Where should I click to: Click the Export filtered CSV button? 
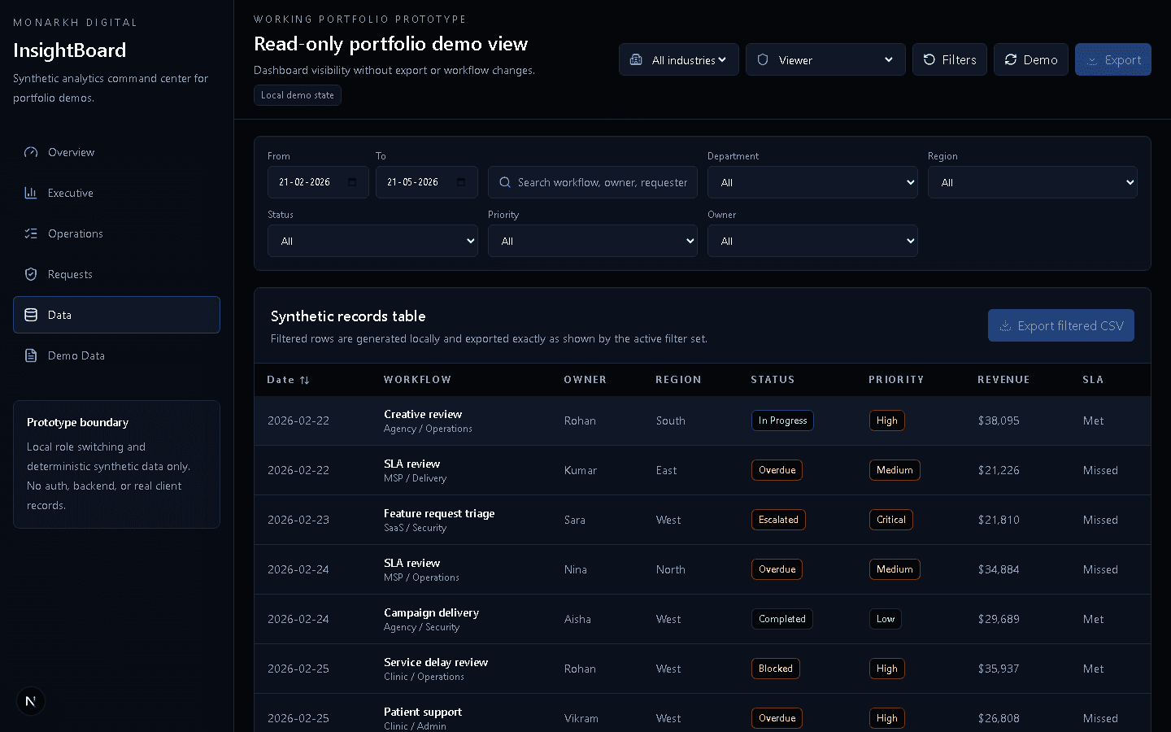(x=1061, y=325)
